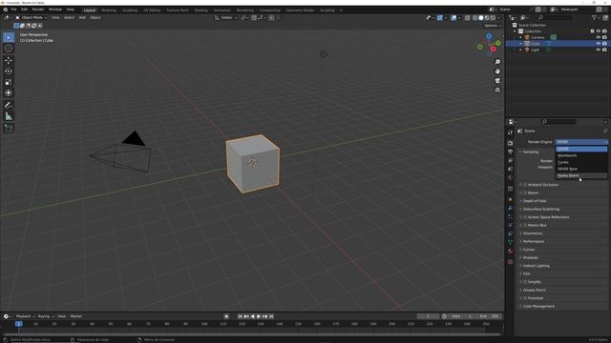Choose last entry in Render Engine list

(581, 175)
